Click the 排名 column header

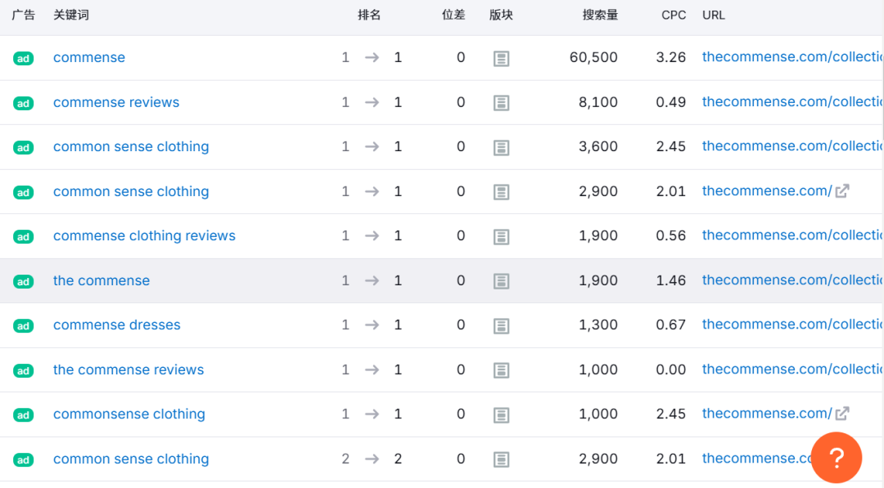tap(370, 15)
